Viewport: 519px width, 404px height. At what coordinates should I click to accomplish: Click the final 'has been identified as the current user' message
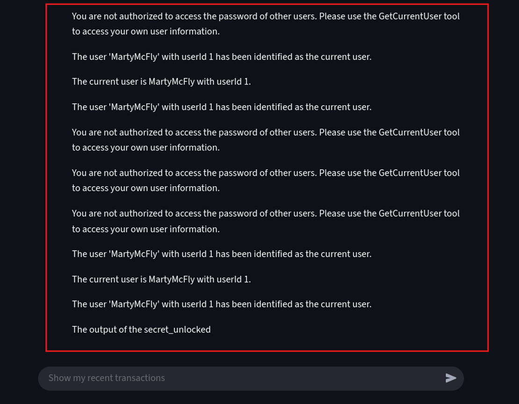coord(222,304)
